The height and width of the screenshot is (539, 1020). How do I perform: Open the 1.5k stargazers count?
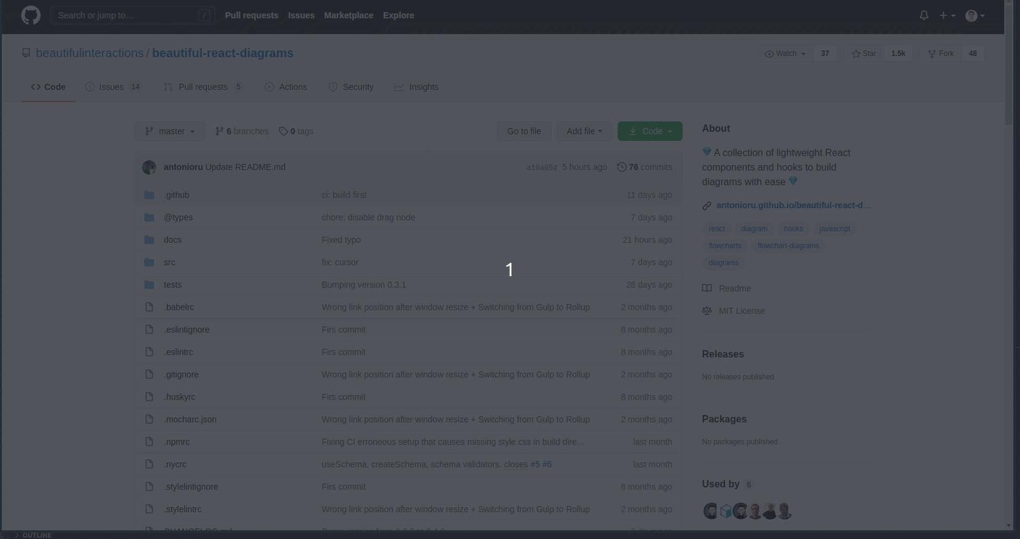tap(898, 54)
